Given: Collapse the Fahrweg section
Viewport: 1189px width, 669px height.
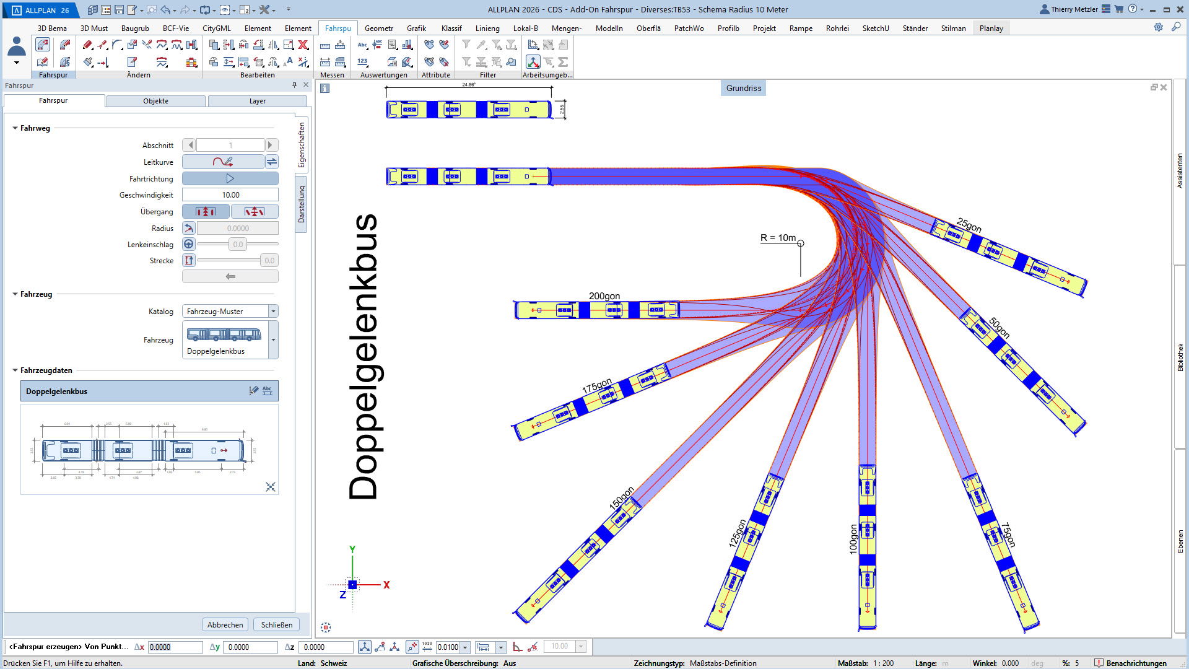Looking at the screenshot, I should tap(15, 128).
